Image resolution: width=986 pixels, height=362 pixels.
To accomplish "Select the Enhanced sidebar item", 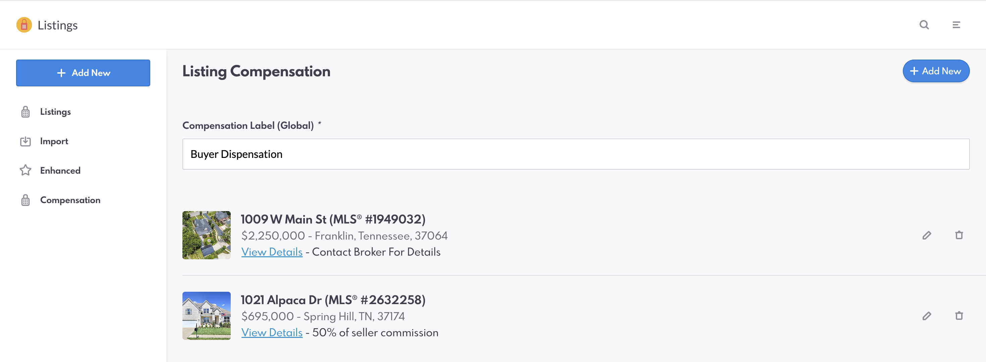I will coord(60,171).
